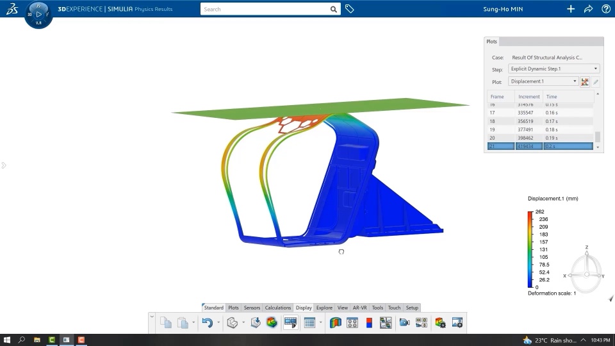Image resolution: width=615 pixels, height=346 pixels.
Task: Click the four-pane plot layout icon
Action: pyautogui.click(x=386, y=323)
